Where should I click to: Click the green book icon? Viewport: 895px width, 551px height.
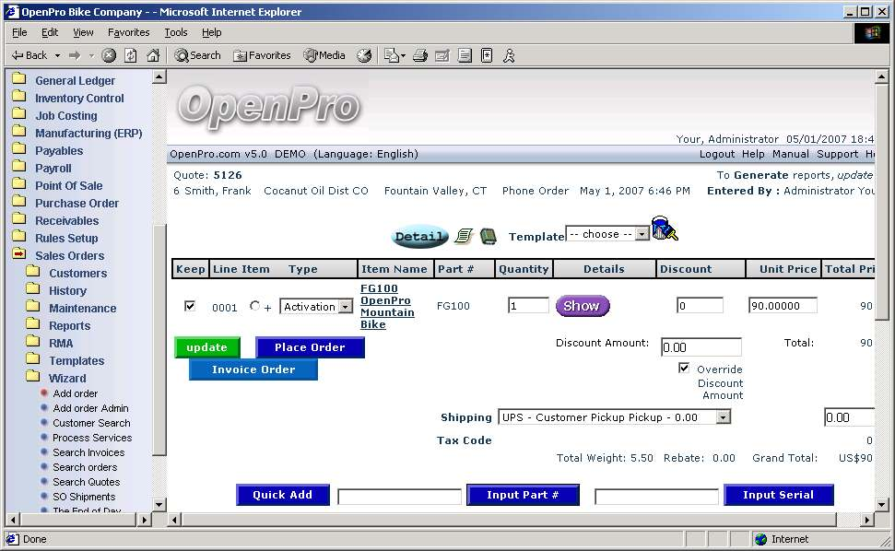click(x=488, y=237)
